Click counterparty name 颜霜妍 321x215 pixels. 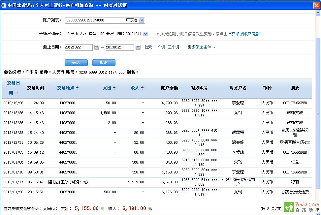point(238,133)
